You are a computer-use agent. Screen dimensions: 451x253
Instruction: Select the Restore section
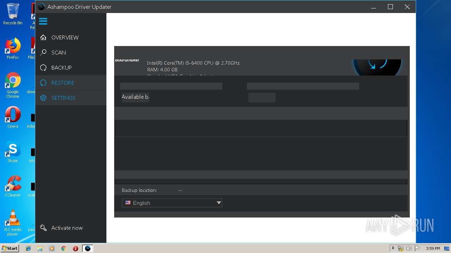click(70, 83)
